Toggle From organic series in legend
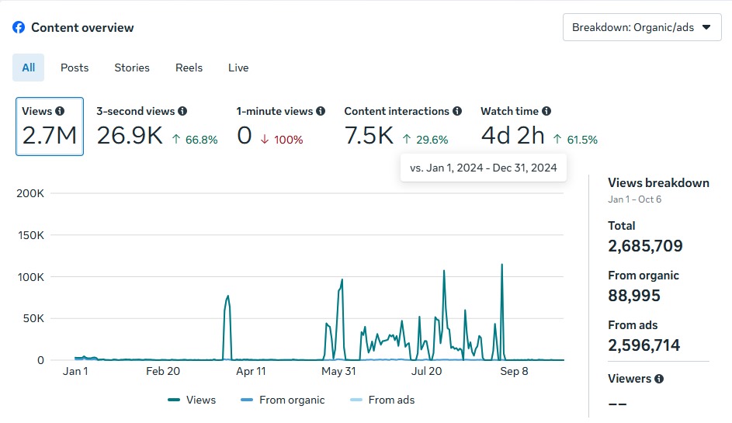This screenshot has width=732, height=423. [x=283, y=400]
